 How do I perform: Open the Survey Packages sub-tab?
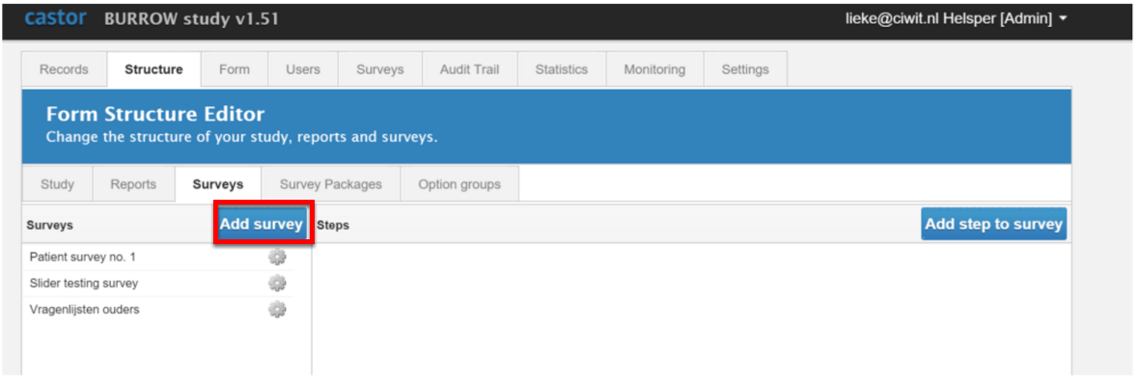331,184
